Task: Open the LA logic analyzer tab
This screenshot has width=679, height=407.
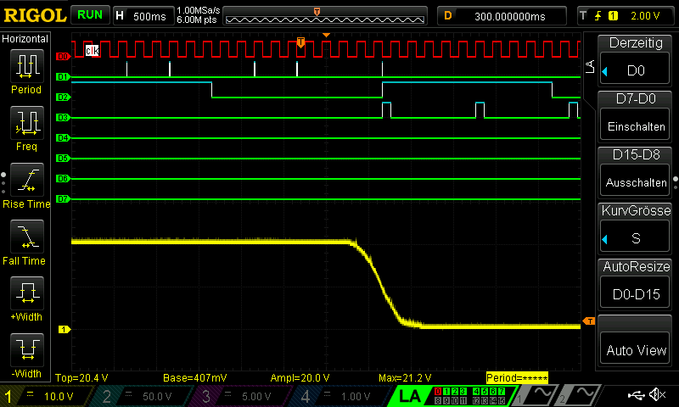Action: (410, 396)
